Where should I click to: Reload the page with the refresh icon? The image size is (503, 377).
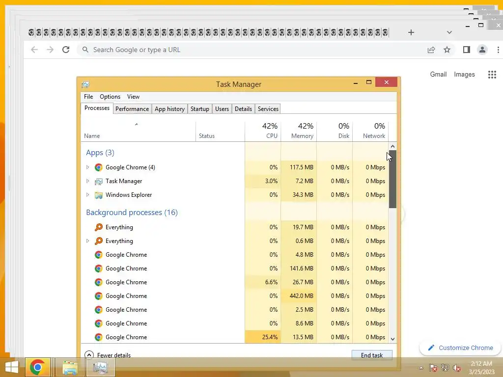click(x=66, y=50)
